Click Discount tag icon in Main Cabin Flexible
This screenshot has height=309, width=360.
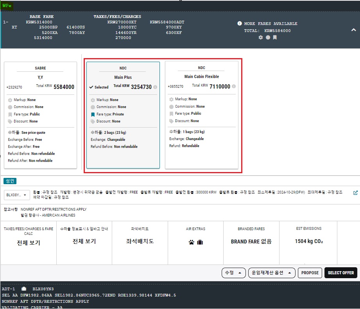coord(171,121)
